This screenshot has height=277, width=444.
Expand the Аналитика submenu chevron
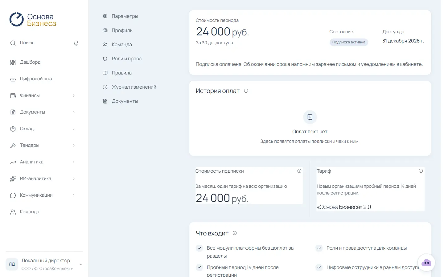coord(74,162)
